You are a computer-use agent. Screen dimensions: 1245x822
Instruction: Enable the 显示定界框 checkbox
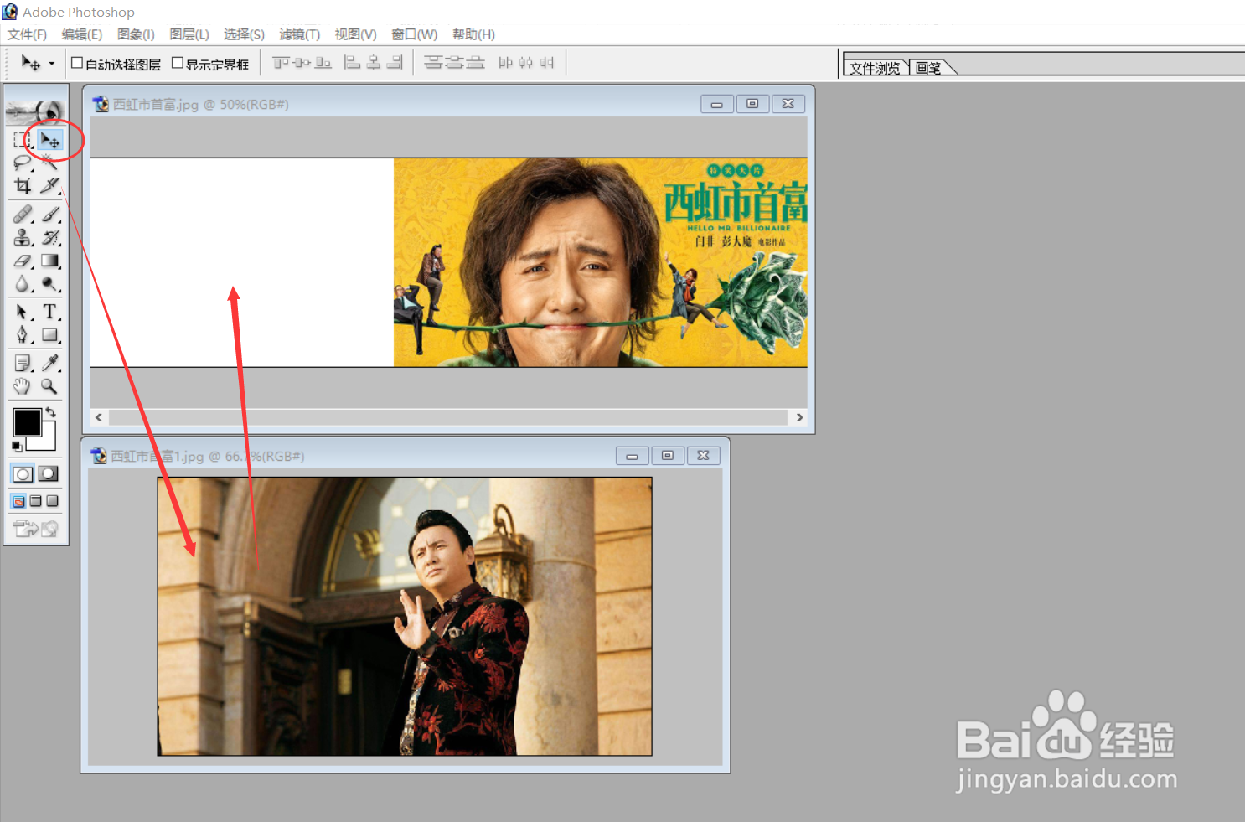click(x=178, y=63)
